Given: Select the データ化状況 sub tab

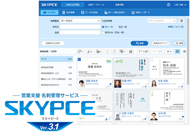Looking at the screenshot, I should (89, 12).
